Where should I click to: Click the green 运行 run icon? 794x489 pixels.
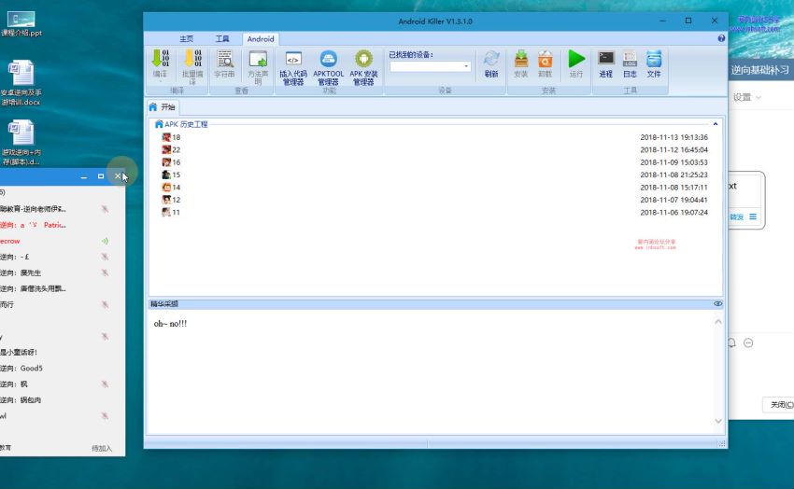pyautogui.click(x=576, y=63)
